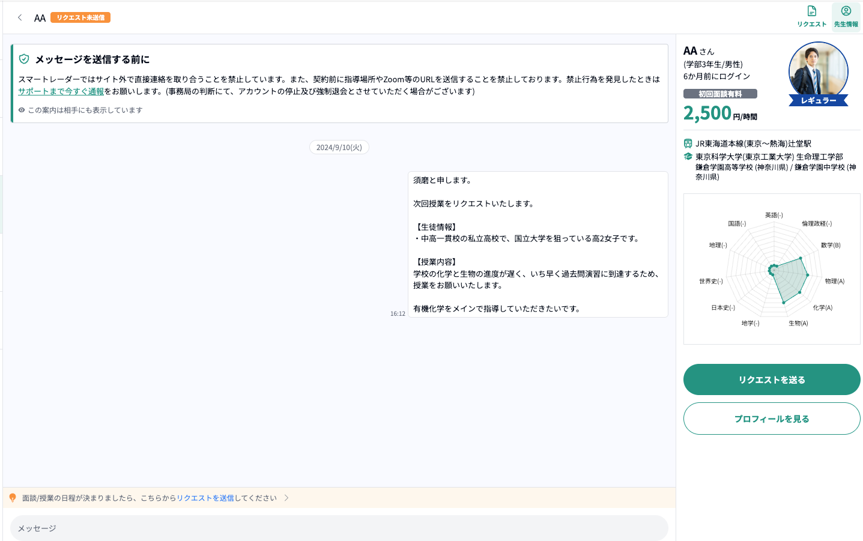Click the subject radar chart
The image size is (863, 541).
pos(772,269)
